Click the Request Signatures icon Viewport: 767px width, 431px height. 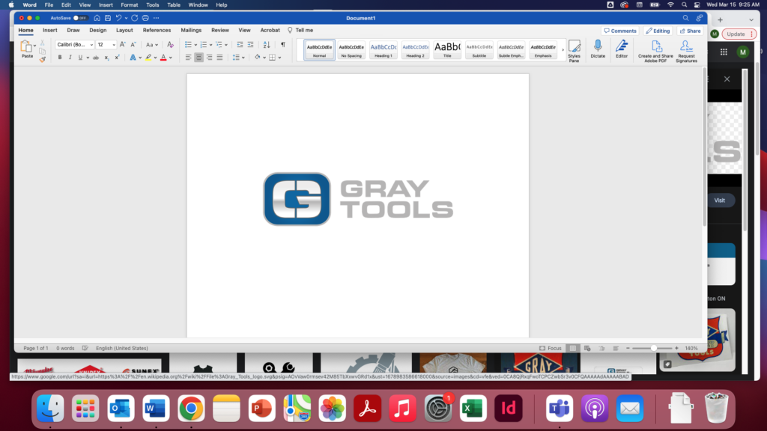click(686, 50)
